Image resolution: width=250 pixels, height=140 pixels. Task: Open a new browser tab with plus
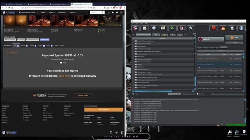[94, 4]
